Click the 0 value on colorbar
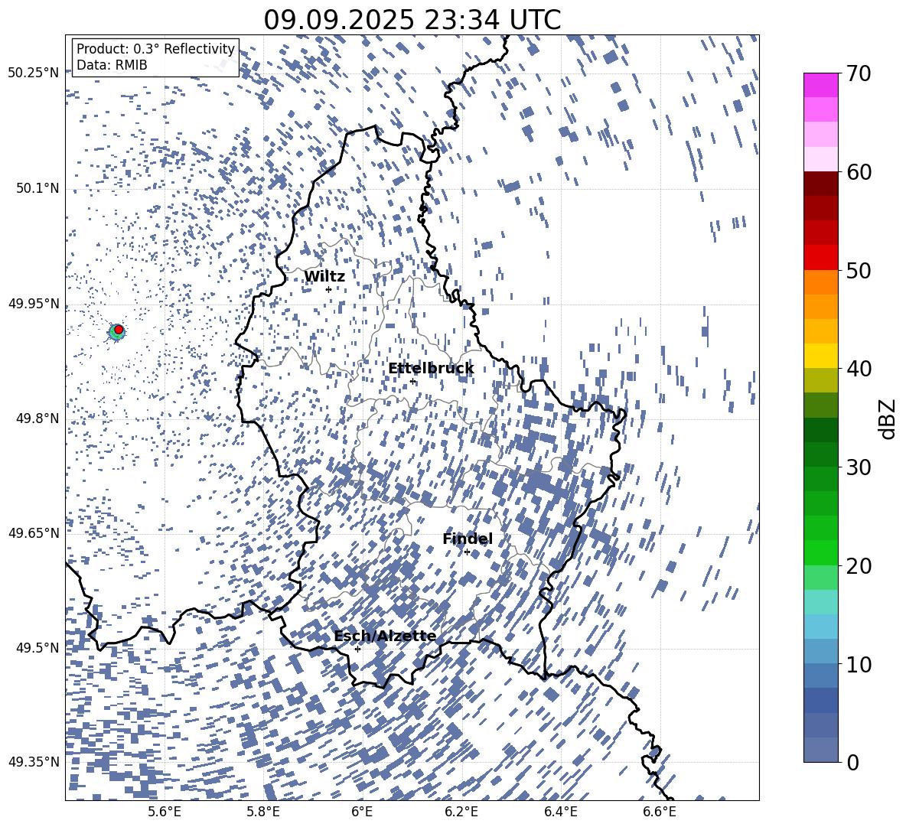The image size is (906, 827). (853, 762)
